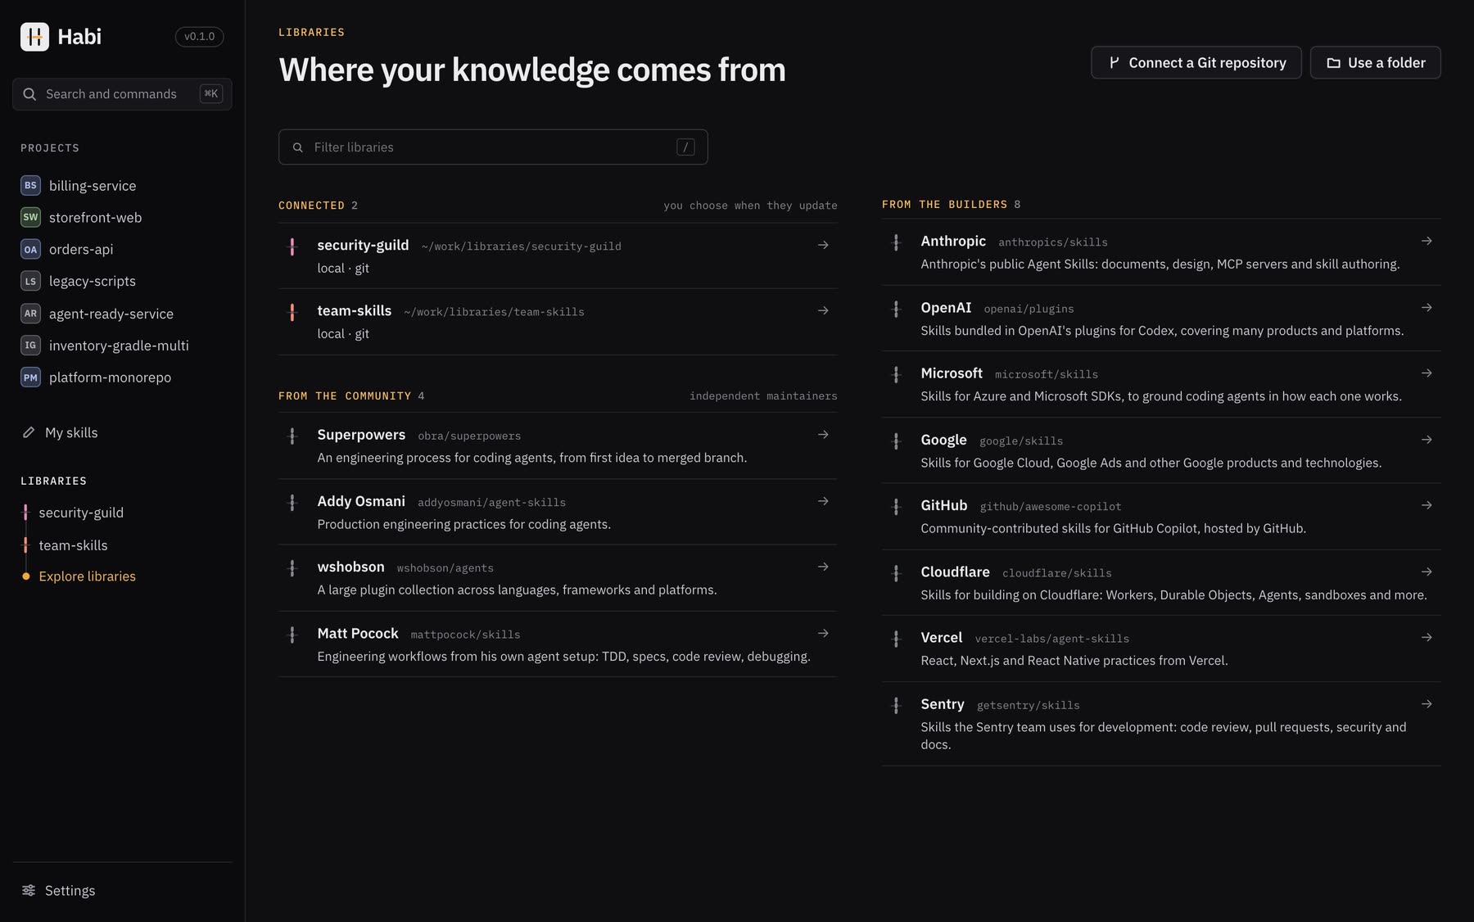Click the legacy-scripts LS badge icon
This screenshot has width=1474, height=922.
(30, 282)
